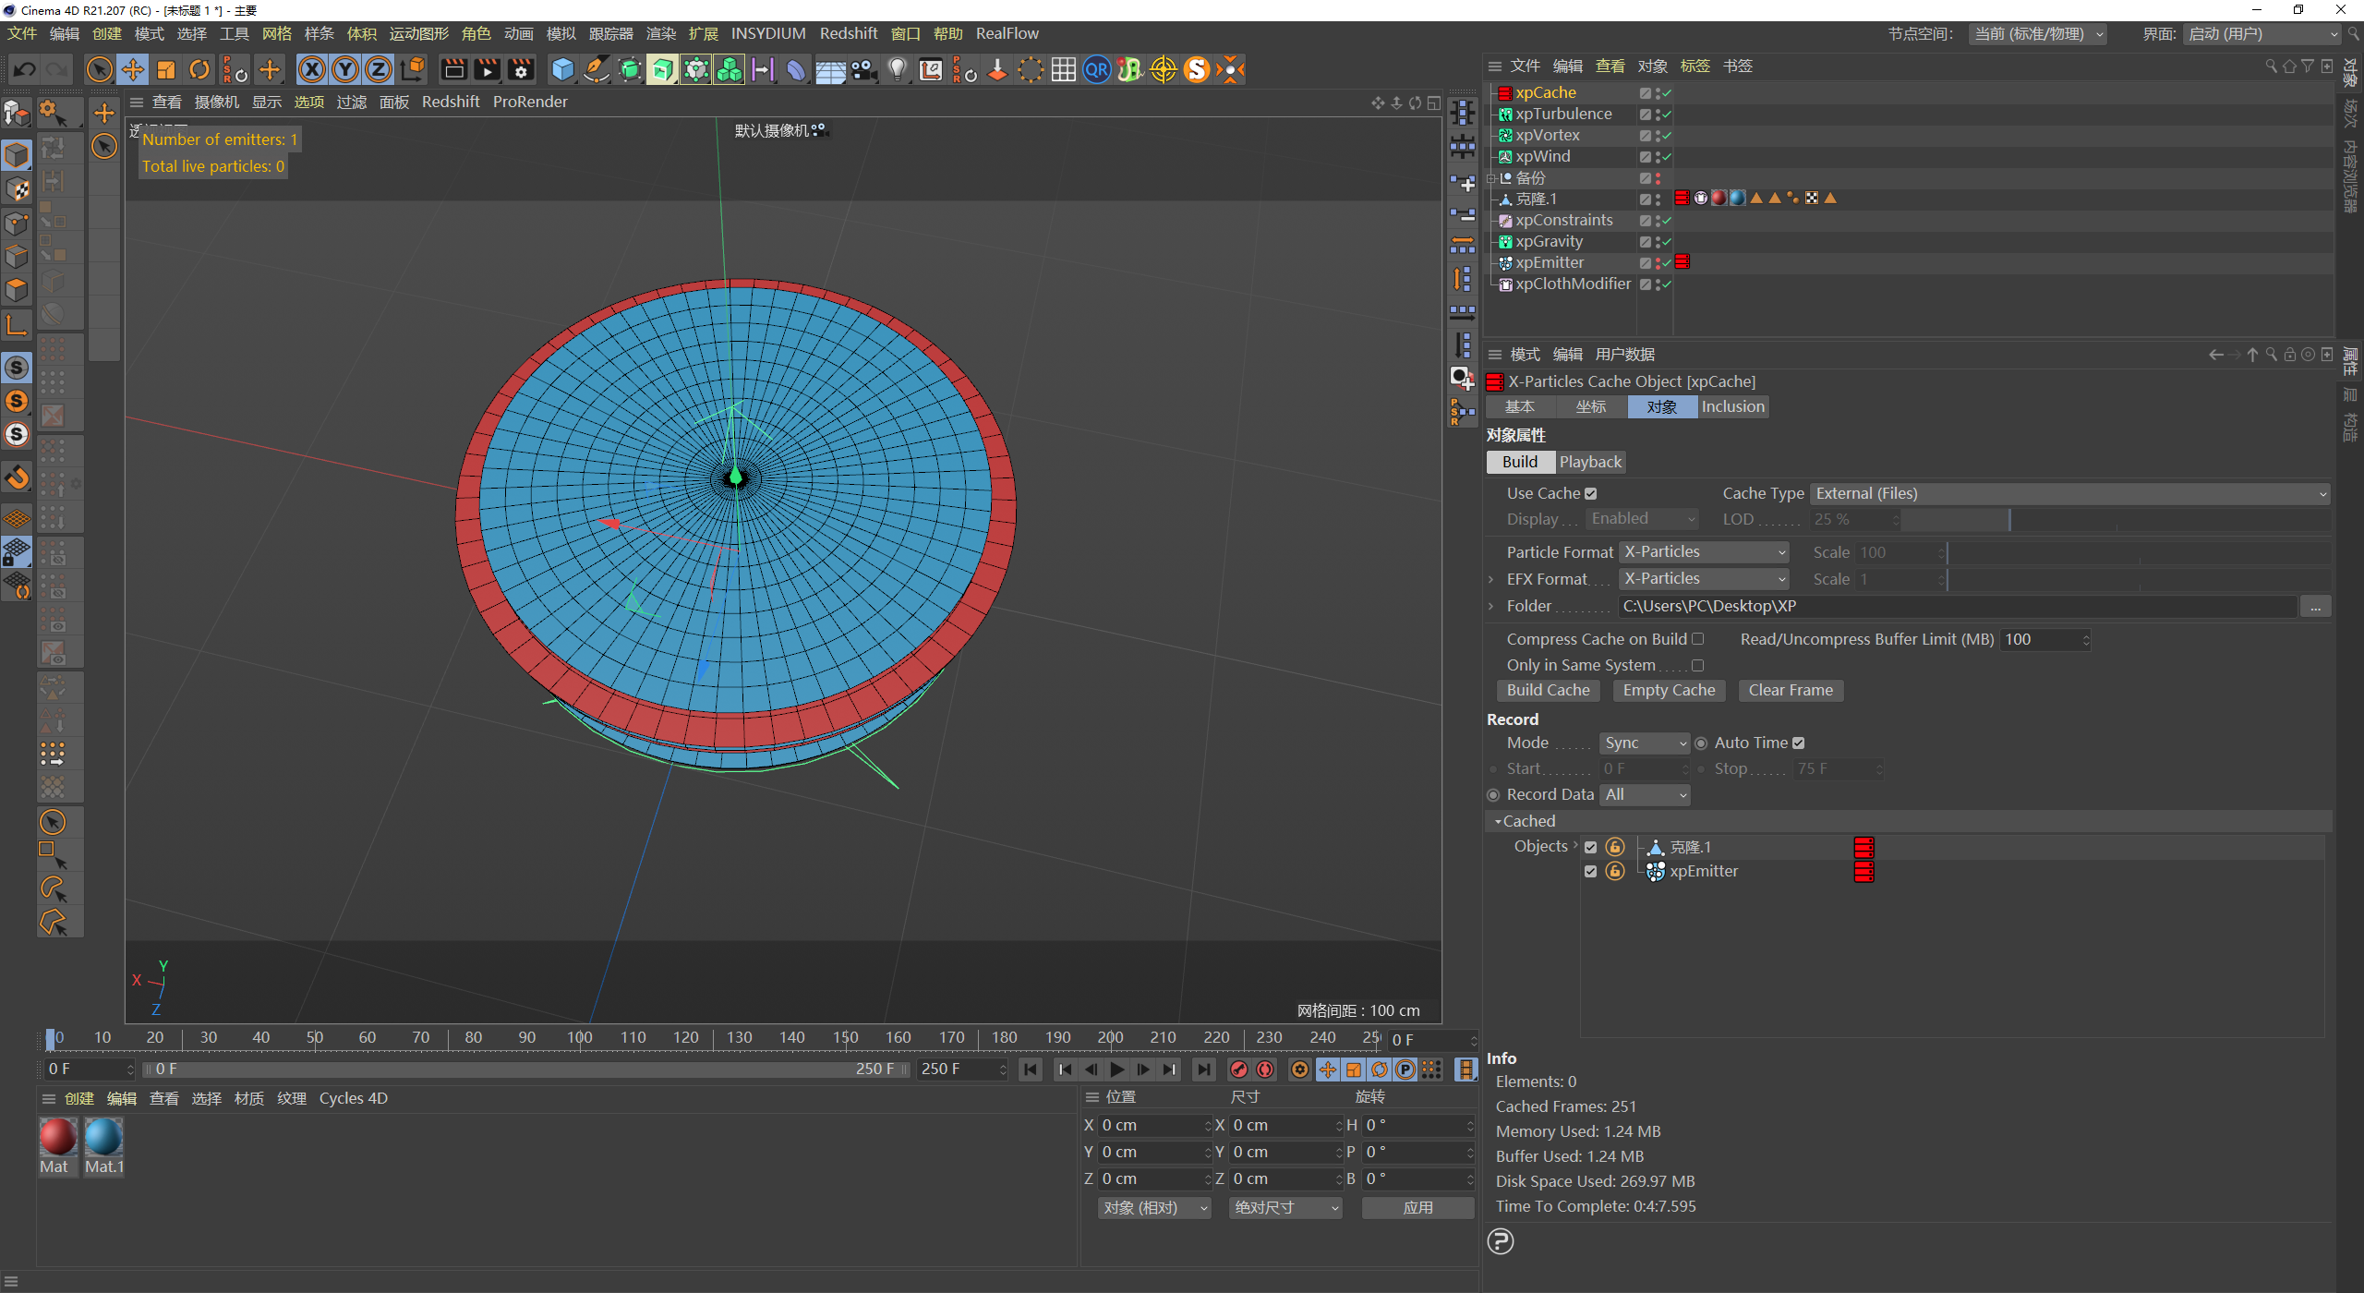
Task: Click the Empty Cache button
Action: tap(1665, 690)
